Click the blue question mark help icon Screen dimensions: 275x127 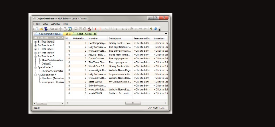156,29
